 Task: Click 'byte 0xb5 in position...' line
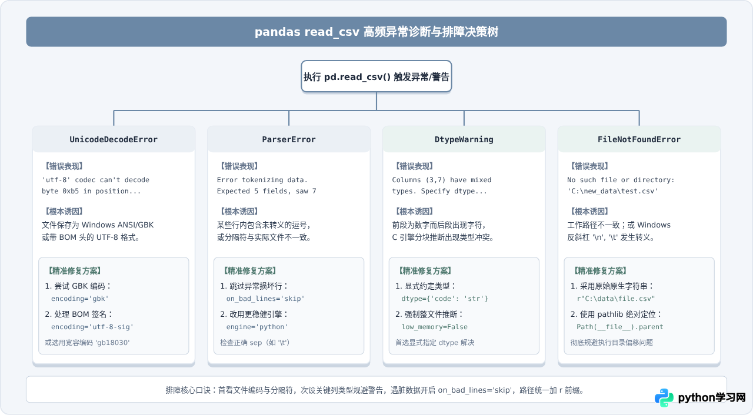(91, 191)
